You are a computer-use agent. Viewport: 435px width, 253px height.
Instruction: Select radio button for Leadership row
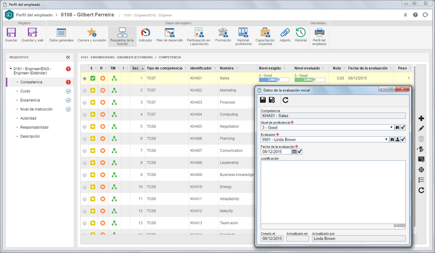(x=85, y=162)
